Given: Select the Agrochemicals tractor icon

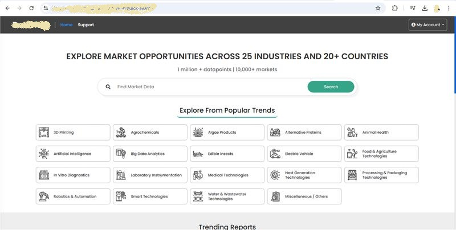Looking at the screenshot, I should 120,132.
